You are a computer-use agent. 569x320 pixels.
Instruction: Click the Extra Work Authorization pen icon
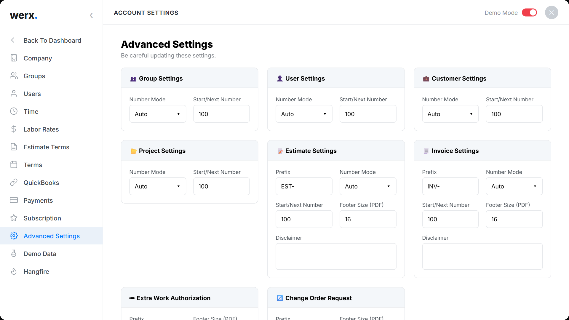[x=132, y=298]
